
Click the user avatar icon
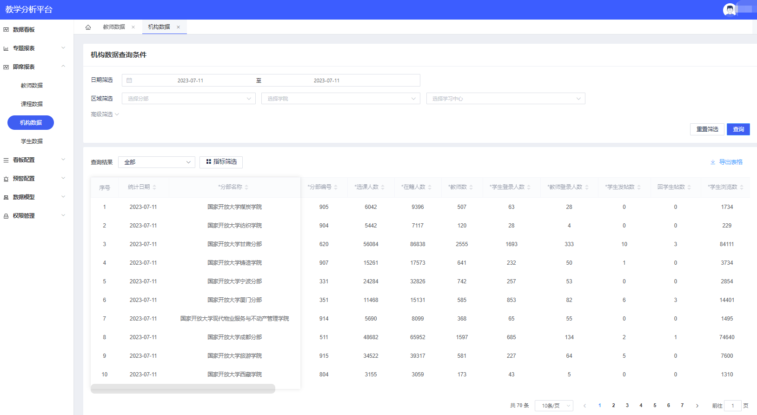tap(729, 9)
